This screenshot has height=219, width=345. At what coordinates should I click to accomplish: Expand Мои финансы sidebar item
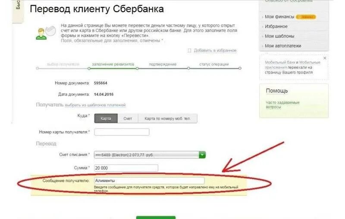pyautogui.click(x=279, y=17)
